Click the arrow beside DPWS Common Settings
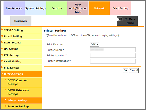 (6, 80)
